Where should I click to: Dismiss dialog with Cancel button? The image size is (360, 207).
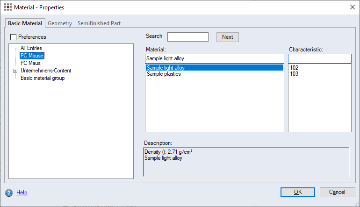[337, 192]
